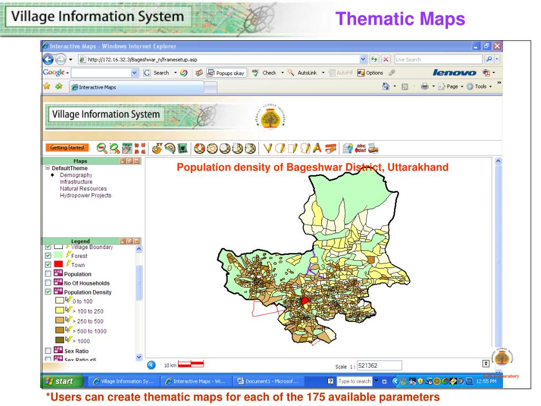
Task: Switch to the Interactive Maps browser tab
Action: pos(137,87)
